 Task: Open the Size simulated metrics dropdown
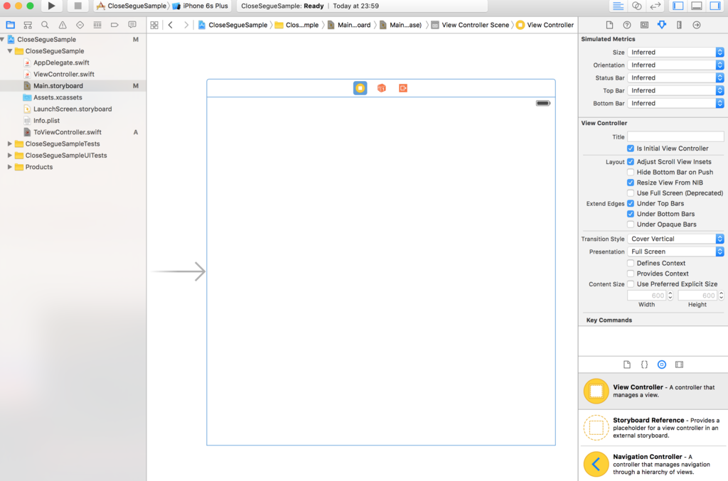pos(675,53)
